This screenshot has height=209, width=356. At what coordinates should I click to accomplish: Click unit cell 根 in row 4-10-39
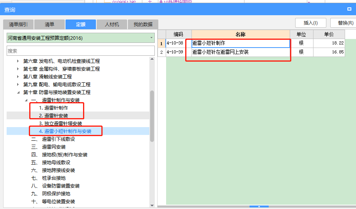tap(301, 52)
